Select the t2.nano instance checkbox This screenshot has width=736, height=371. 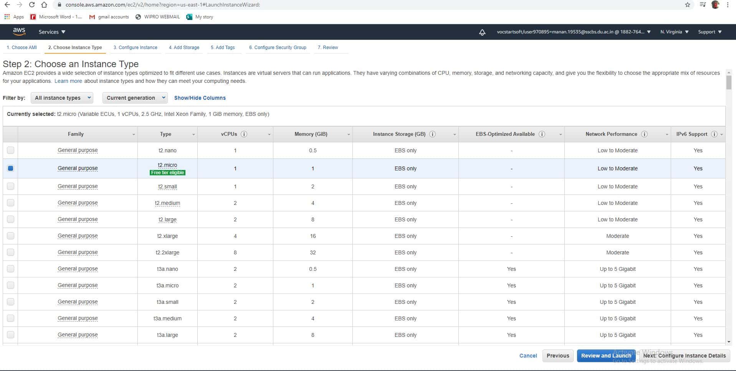[10, 150]
